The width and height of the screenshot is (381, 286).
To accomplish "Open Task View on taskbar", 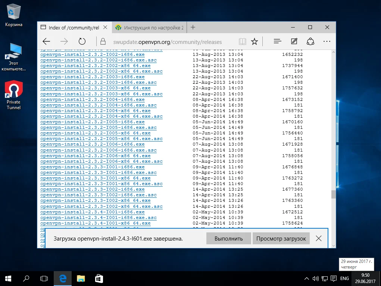I will [44, 279].
